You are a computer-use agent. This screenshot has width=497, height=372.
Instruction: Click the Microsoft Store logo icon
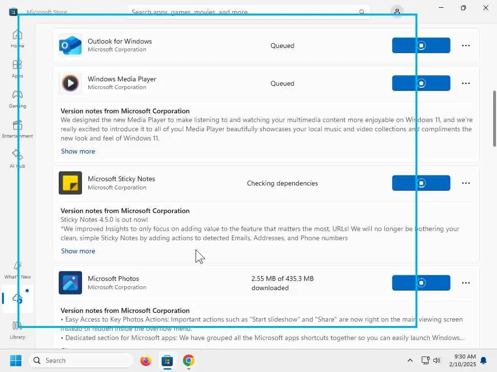tap(13, 12)
